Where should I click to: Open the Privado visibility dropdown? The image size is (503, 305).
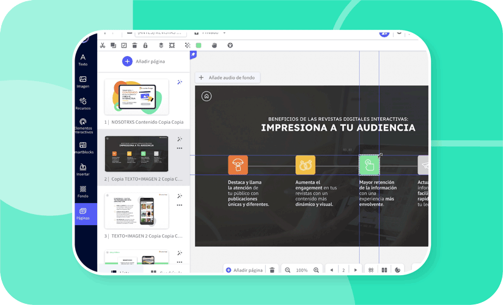[x=210, y=33]
